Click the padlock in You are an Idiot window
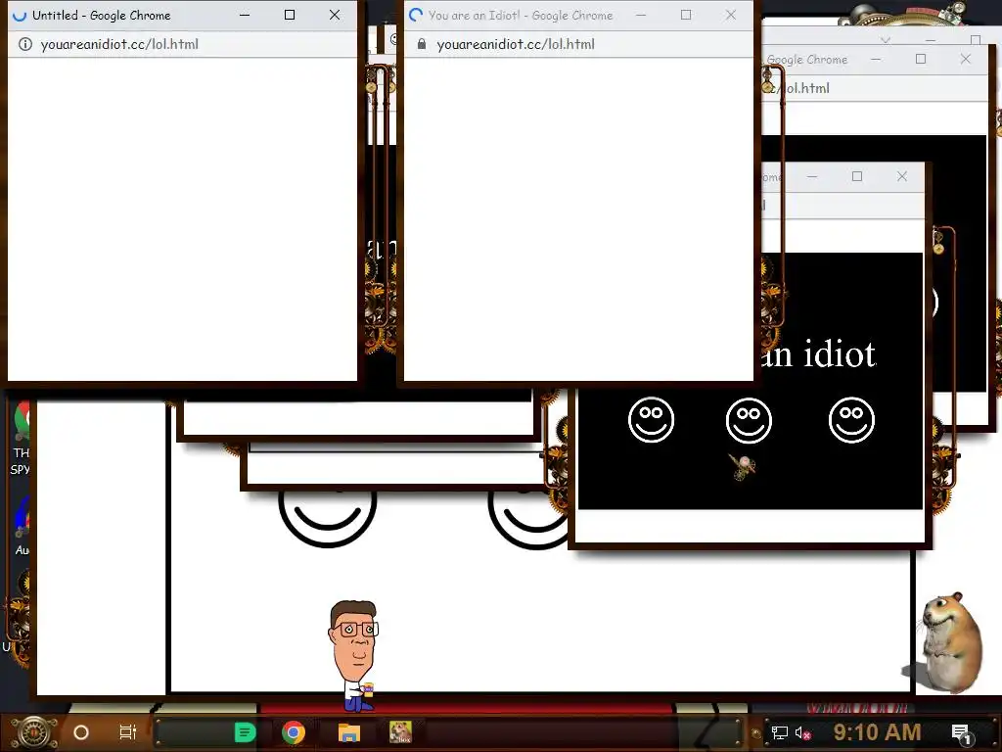The height and width of the screenshot is (752, 1002). [x=421, y=44]
